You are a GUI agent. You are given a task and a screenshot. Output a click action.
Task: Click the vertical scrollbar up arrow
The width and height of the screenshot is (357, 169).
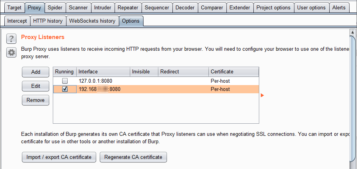pos(352,32)
